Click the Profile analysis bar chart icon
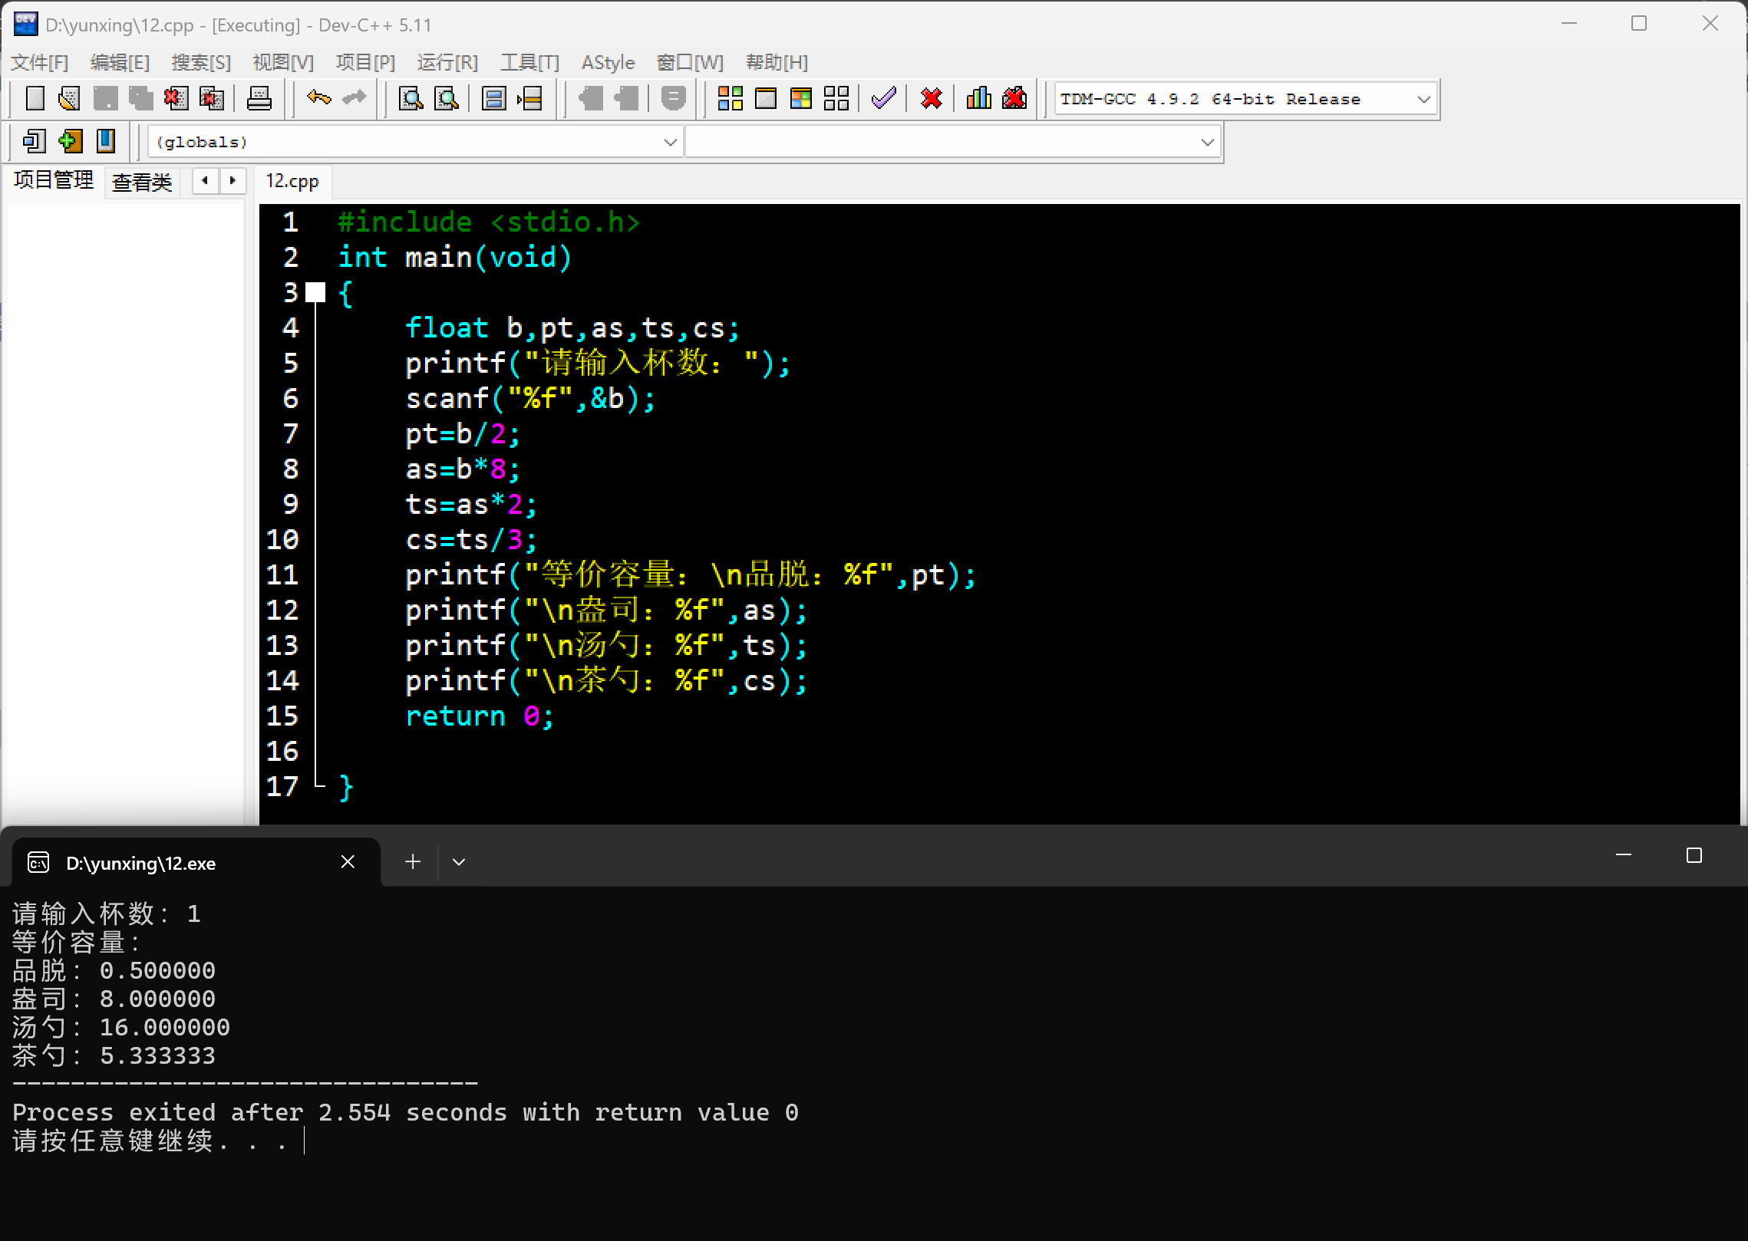1748x1241 pixels. pos(978,98)
